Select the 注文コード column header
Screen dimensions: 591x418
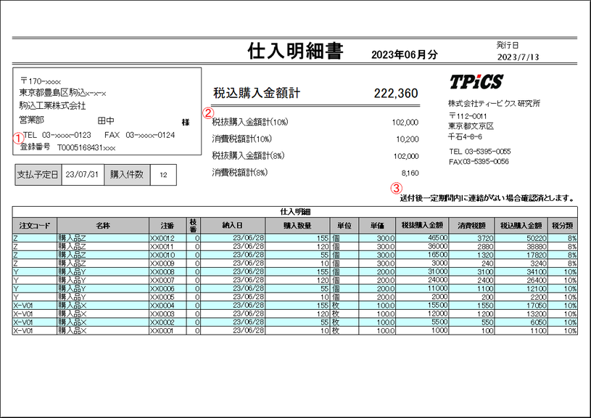34,226
